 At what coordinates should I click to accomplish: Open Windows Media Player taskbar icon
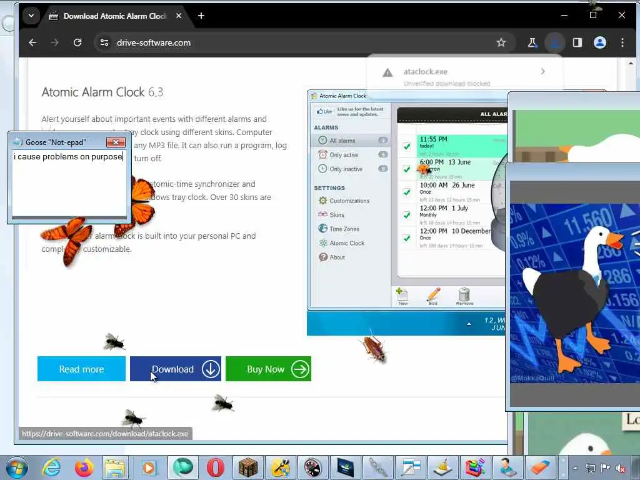tap(149, 467)
